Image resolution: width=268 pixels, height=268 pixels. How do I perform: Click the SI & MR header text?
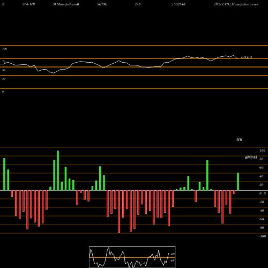pos(28,4)
